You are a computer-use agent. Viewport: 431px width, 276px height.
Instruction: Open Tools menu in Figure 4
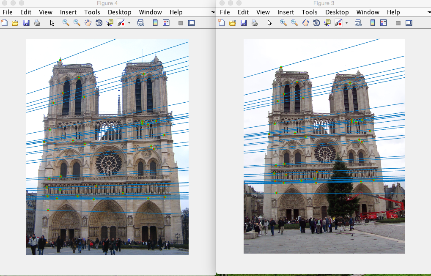point(92,12)
